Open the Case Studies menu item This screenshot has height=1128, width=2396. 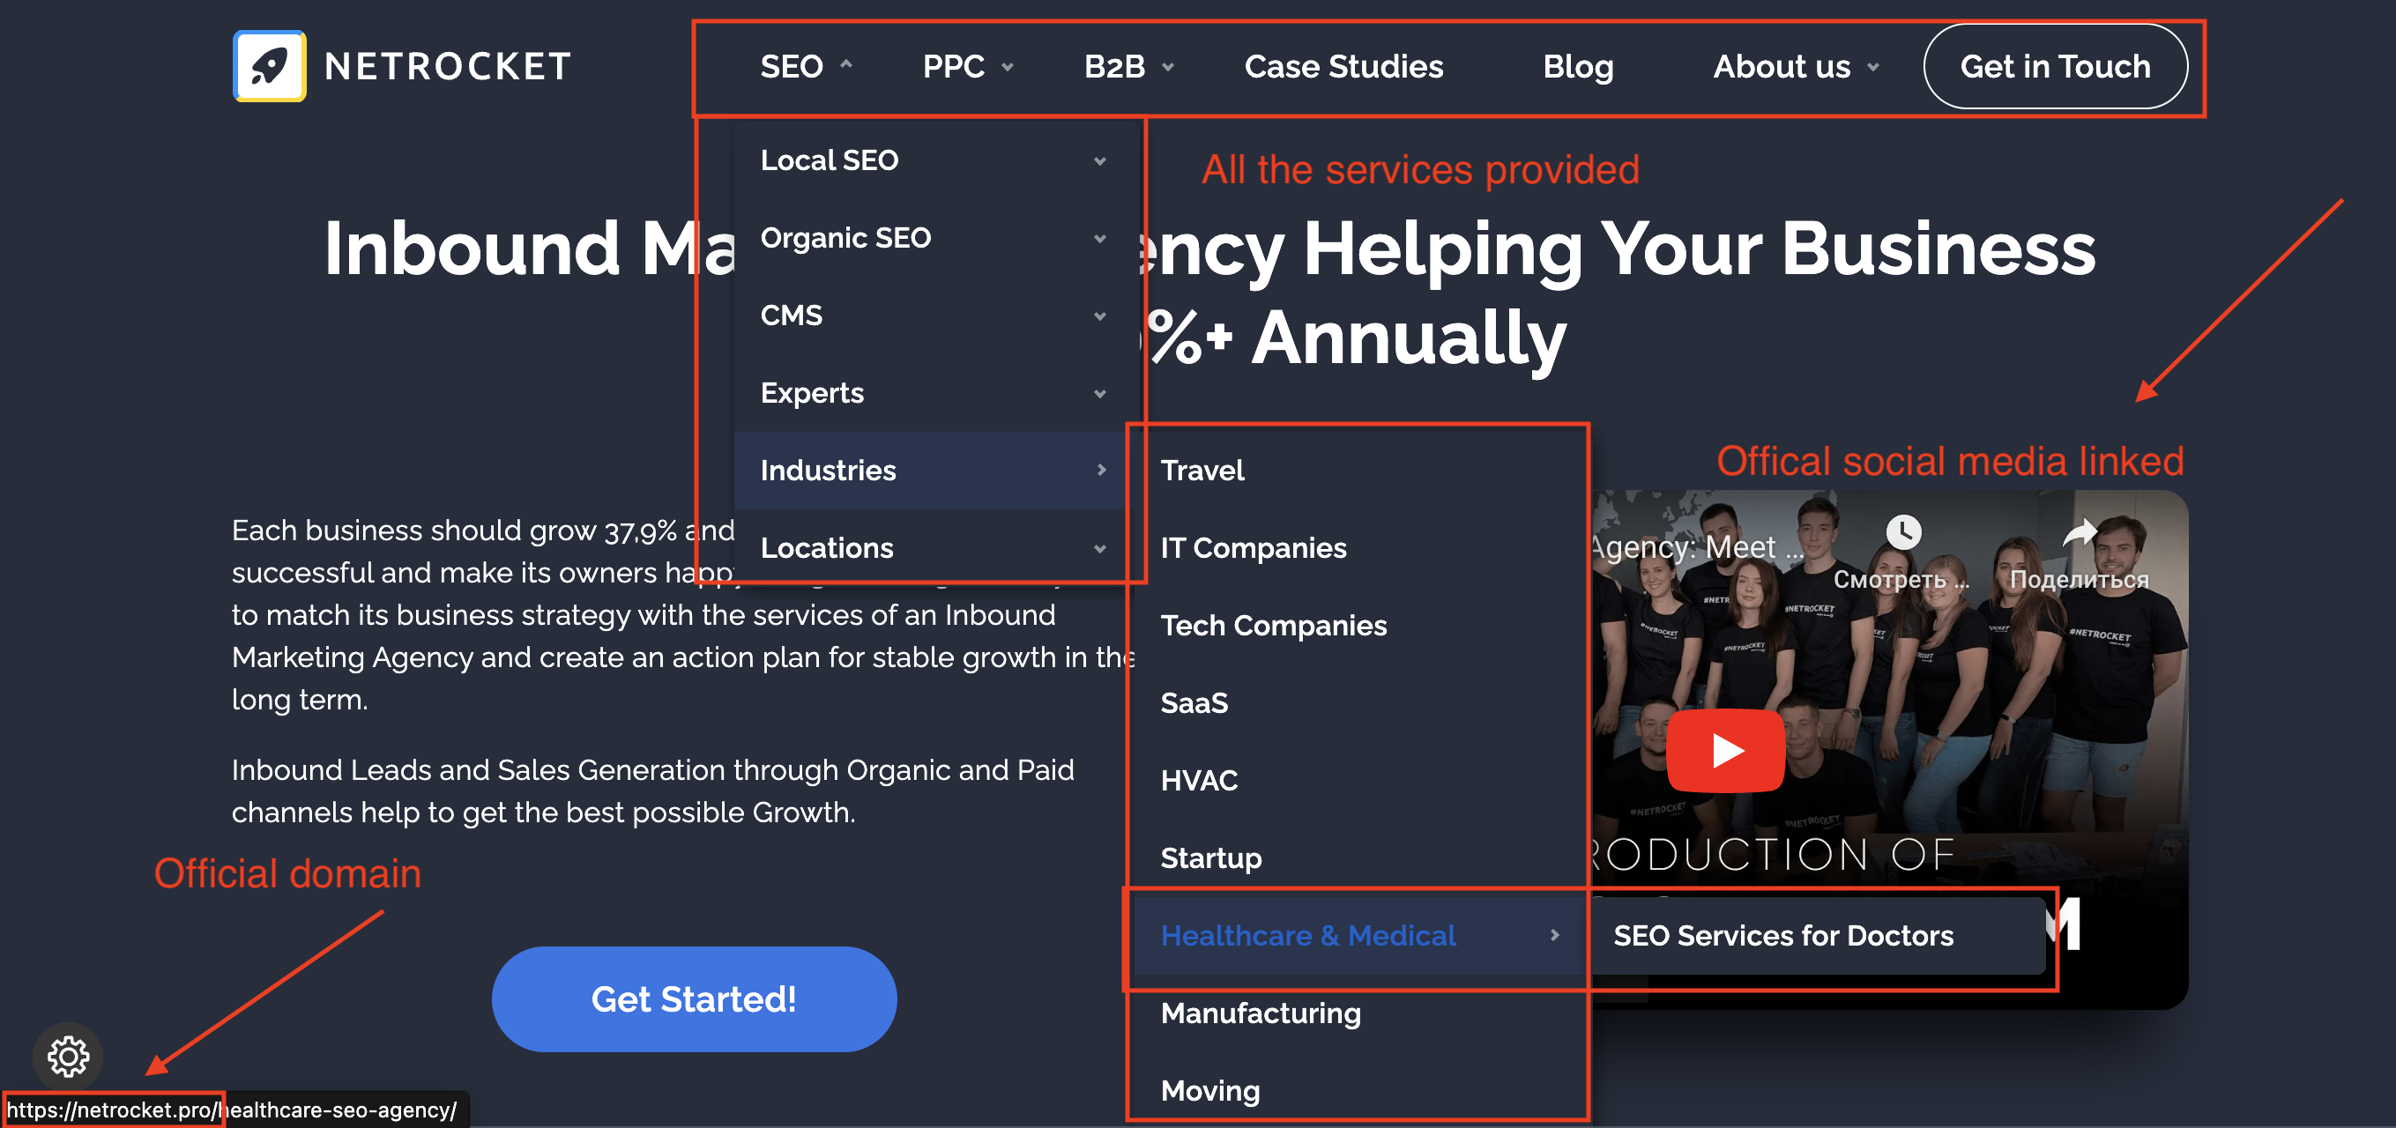1343,66
